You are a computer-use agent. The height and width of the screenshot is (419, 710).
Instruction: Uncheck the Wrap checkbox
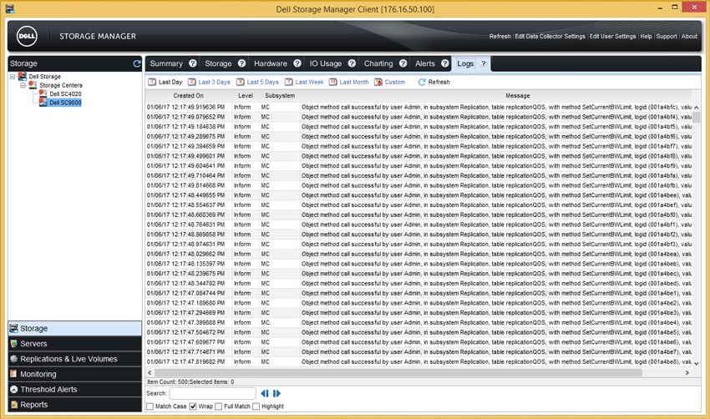193,406
